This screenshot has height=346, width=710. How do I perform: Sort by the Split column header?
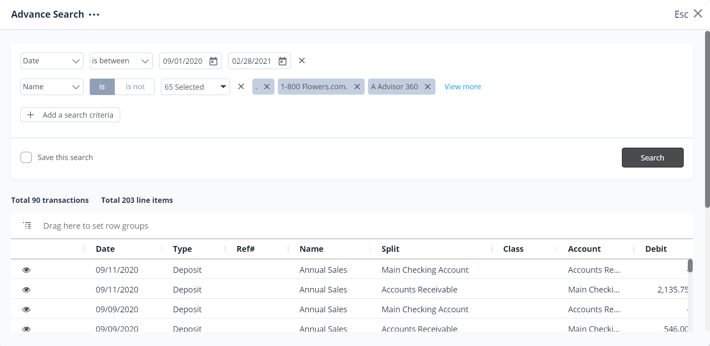[x=390, y=249]
